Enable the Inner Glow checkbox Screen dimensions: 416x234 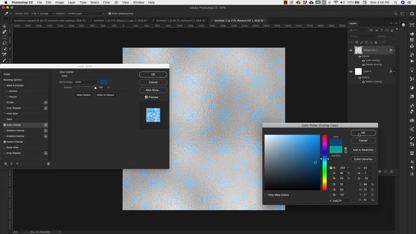coord(5,114)
